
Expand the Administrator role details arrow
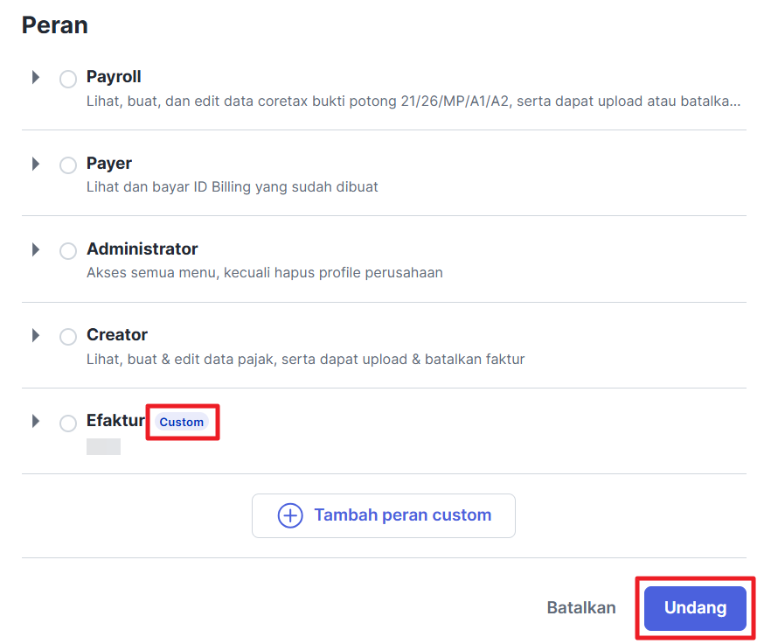point(36,249)
